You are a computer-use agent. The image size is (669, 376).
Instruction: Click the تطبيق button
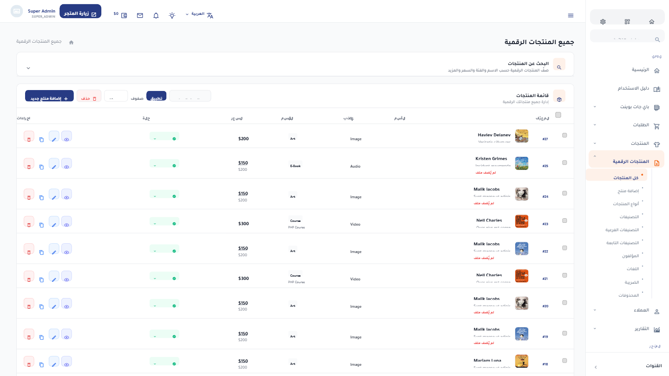coord(156,96)
